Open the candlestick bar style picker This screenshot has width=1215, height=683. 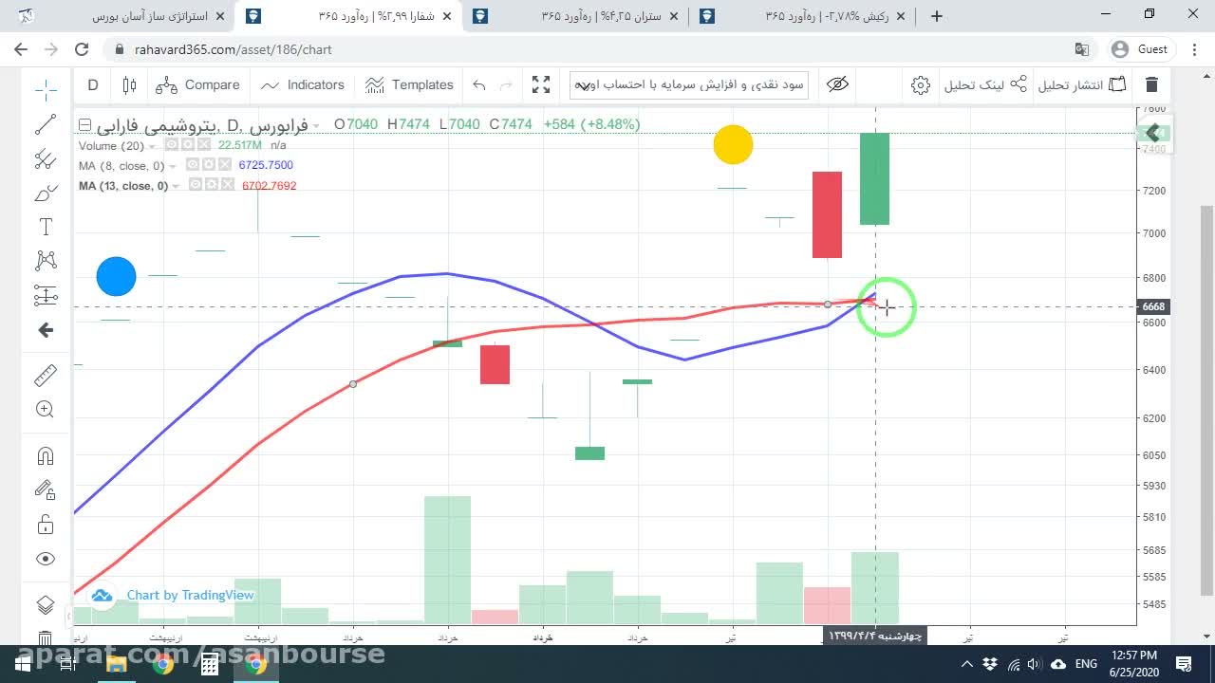(130, 85)
